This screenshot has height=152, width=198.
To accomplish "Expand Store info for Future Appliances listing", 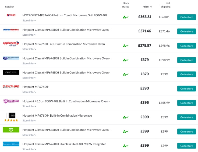I will click(29, 92).
